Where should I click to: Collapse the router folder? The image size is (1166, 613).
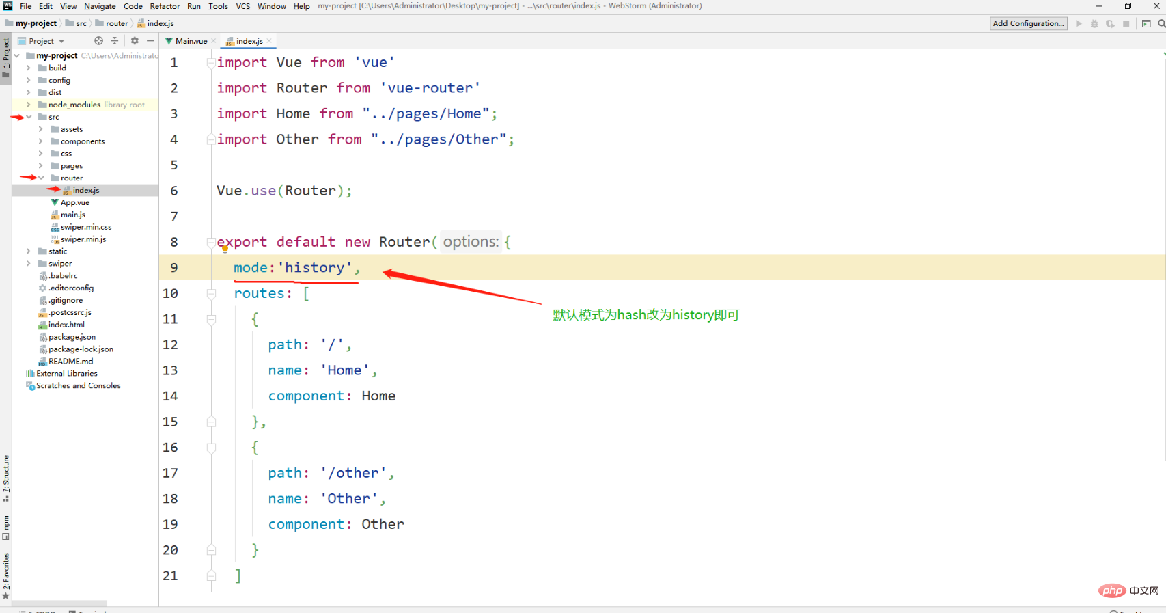click(x=41, y=178)
